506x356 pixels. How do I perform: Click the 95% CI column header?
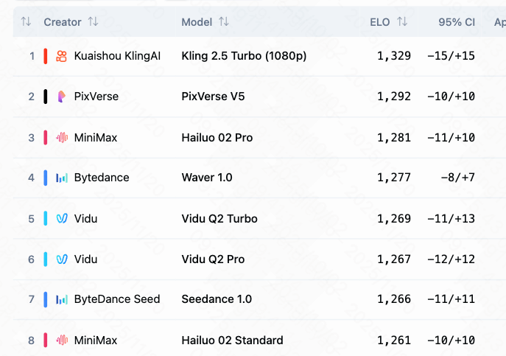[456, 22]
